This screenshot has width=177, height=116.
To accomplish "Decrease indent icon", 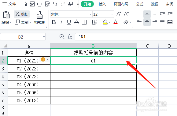I will pyautogui.click(x=162, y=14).
